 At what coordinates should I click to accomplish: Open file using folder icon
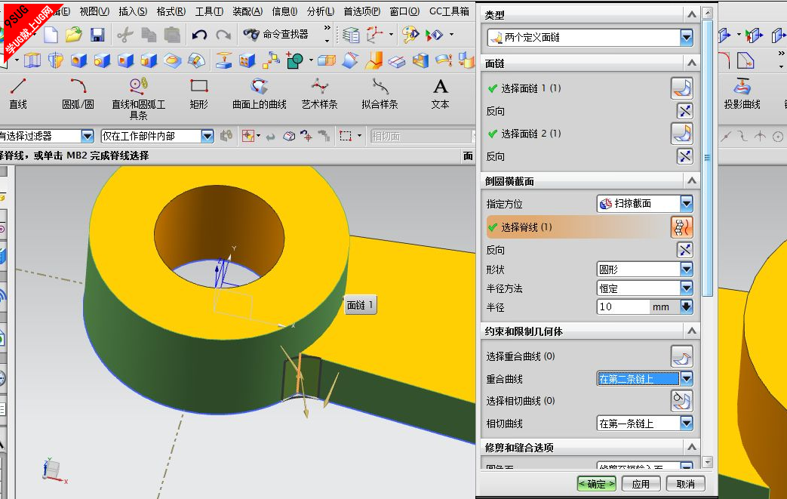74,35
